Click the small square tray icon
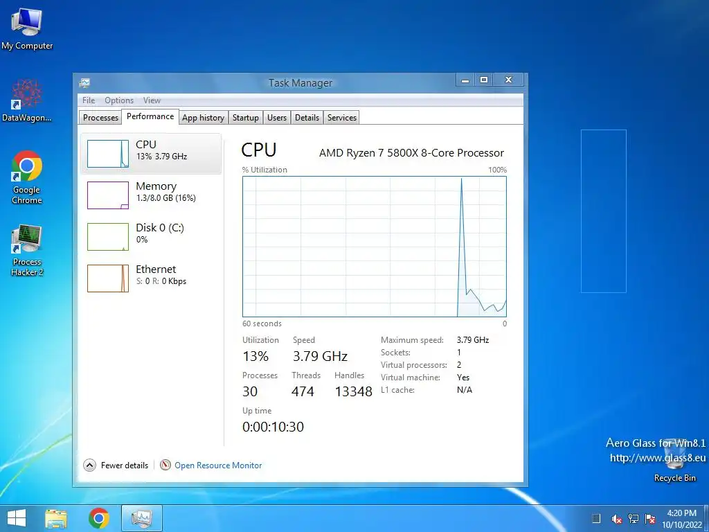The image size is (709, 532). pos(596,519)
